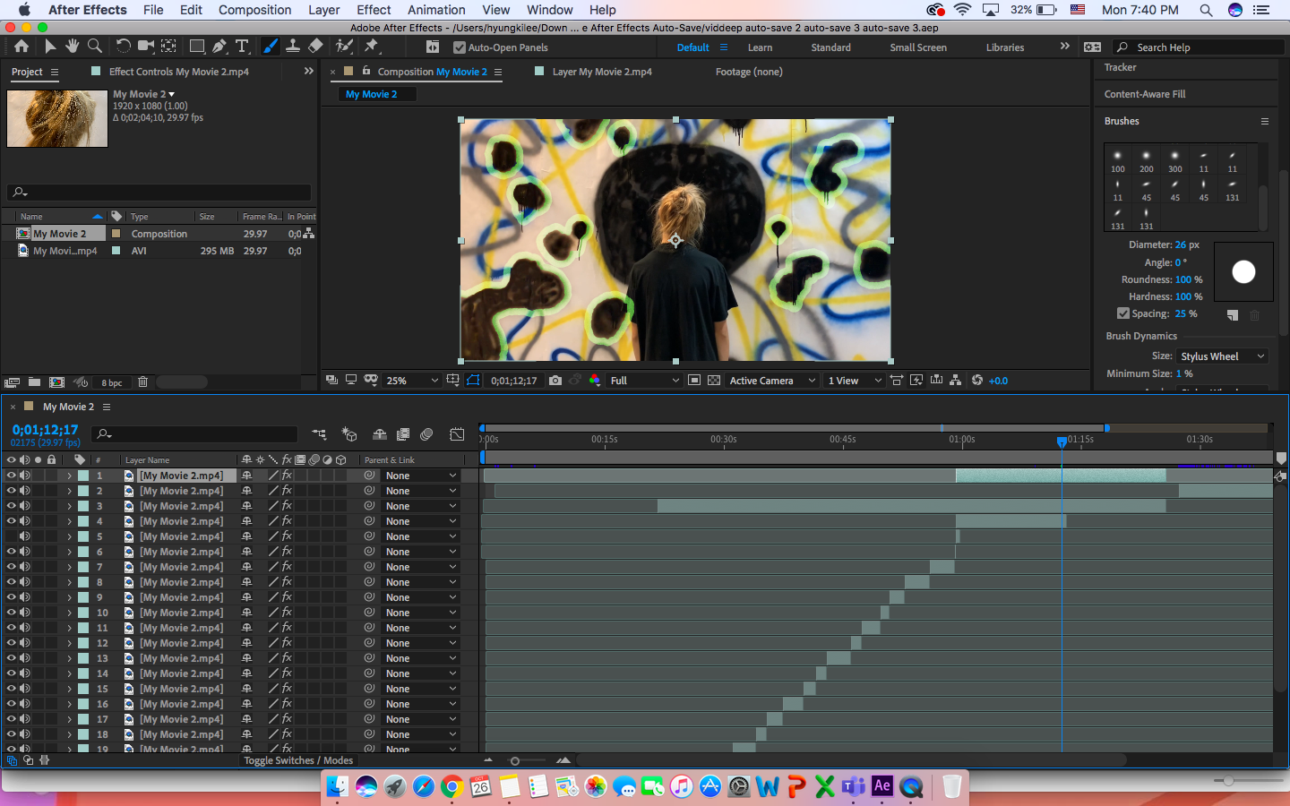The height and width of the screenshot is (806, 1290).
Task: Uncheck the Spacing checkbox in Brushes panel
Action: pos(1122,313)
